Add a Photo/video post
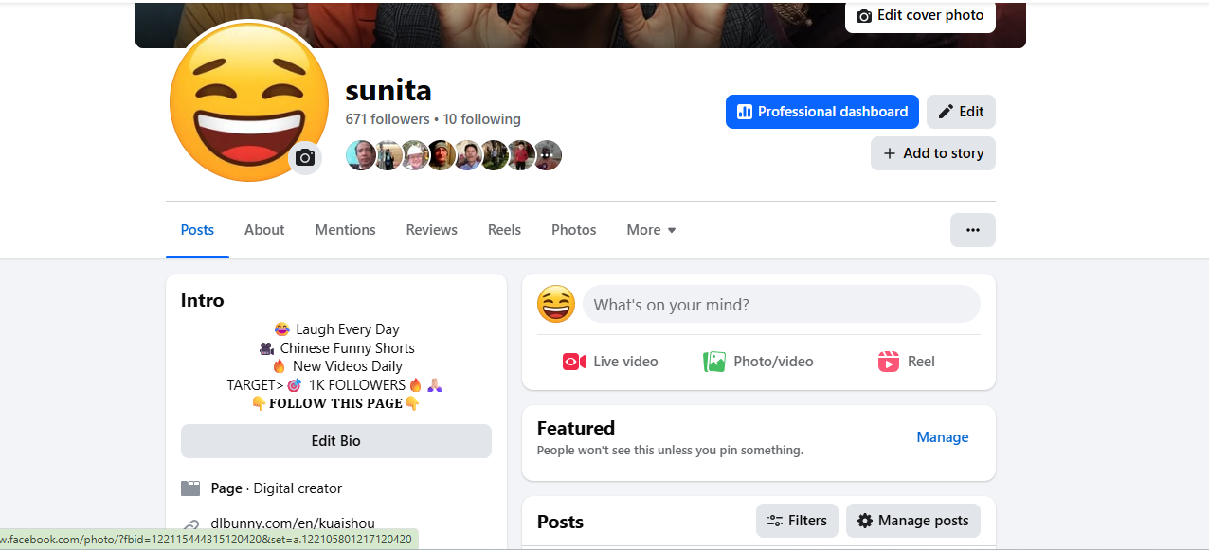The height and width of the screenshot is (550, 1209). coord(758,362)
